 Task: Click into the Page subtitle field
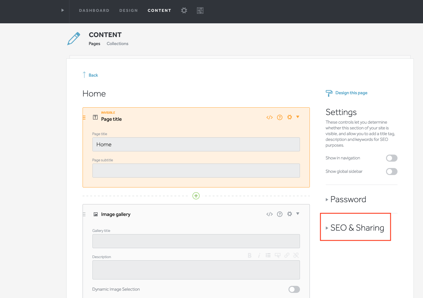pyautogui.click(x=196, y=171)
